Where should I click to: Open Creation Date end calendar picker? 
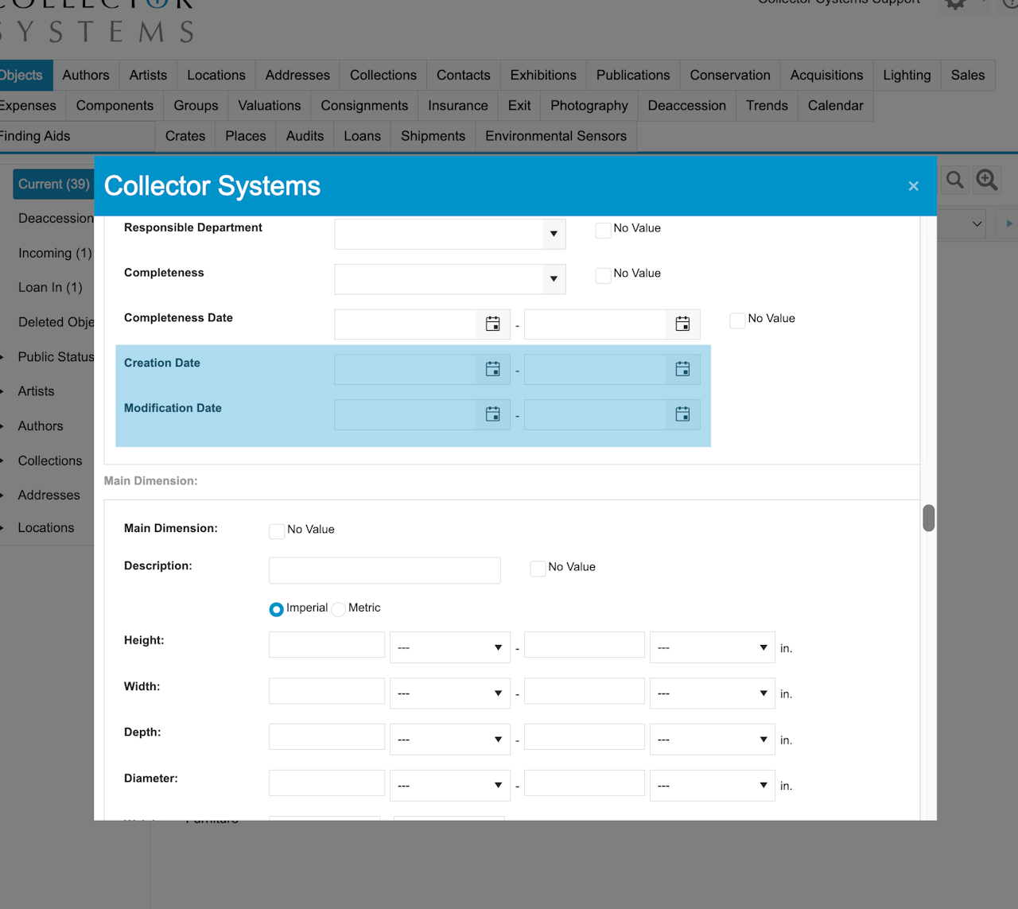pyautogui.click(x=682, y=369)
